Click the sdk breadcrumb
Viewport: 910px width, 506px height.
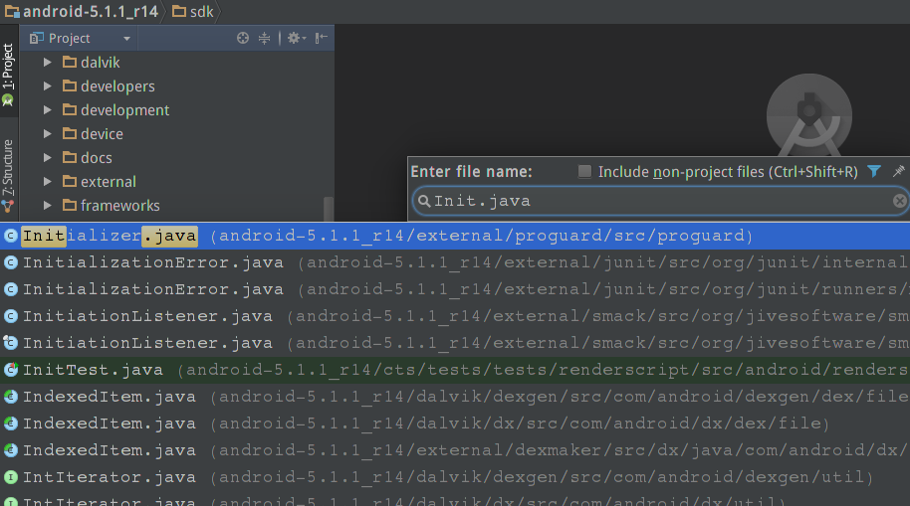(x=194, y=12)
